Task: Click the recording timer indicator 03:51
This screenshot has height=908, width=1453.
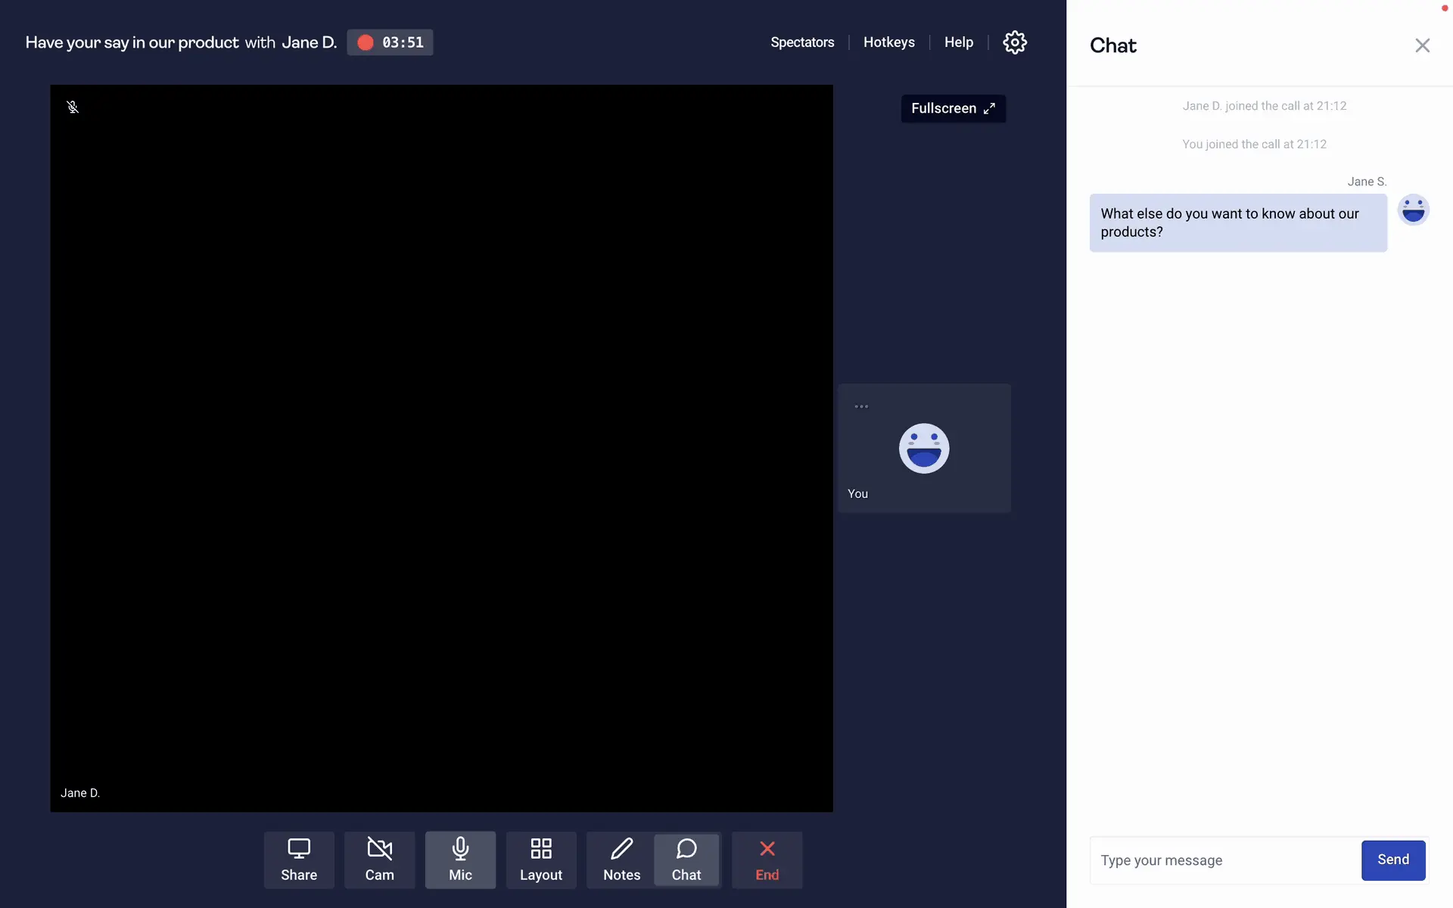Action: (x=390, y=42)
